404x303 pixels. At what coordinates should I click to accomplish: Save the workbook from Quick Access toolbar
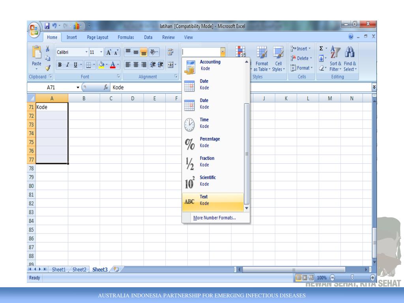click(x=47, y=26)
